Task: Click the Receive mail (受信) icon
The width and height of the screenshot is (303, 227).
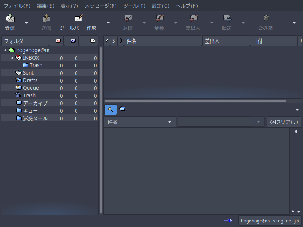Action: [x=10, y=18]
